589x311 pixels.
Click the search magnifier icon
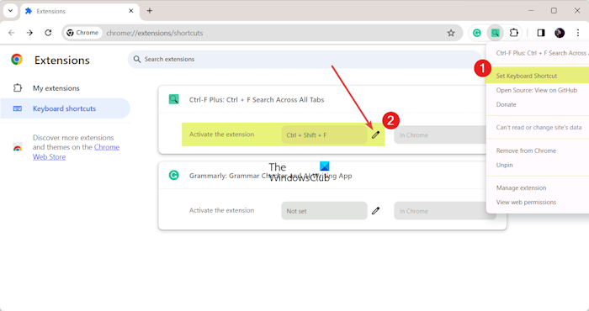tap(137, 60)
